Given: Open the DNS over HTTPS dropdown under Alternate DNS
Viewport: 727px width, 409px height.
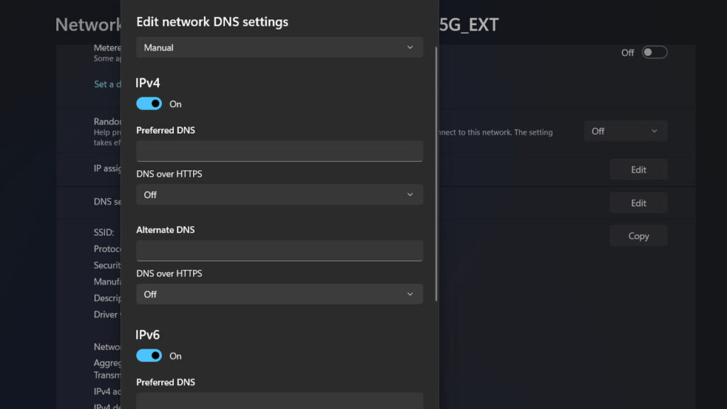Looking at the screenshot, I should 279,293.
